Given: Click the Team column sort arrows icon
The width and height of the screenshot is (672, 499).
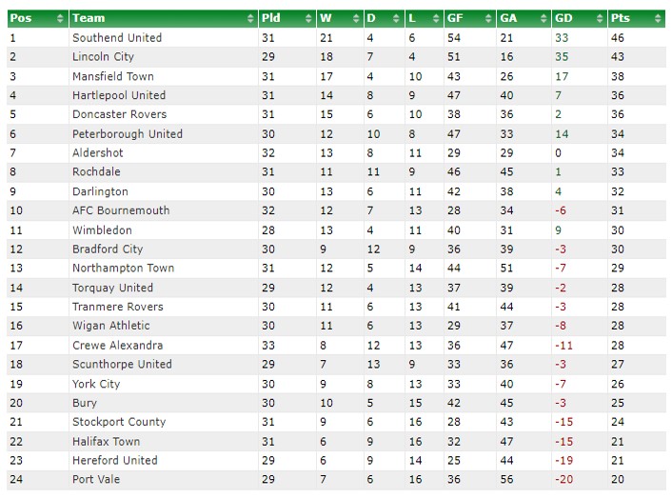Looking at the screenshot, I should (x=250, y=18).
